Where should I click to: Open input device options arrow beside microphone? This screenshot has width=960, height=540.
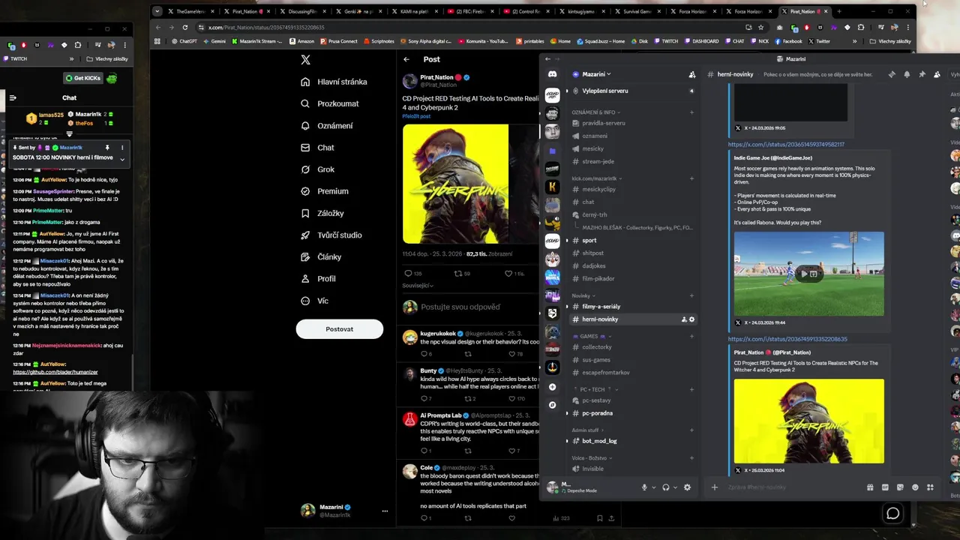click(x=652, y=487)
